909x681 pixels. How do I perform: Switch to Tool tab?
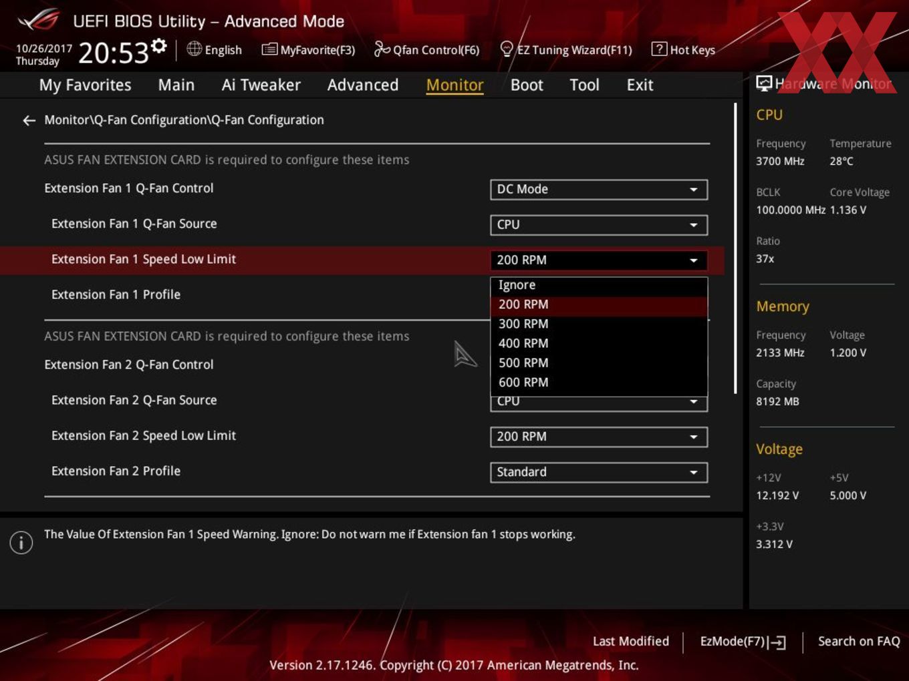(584, 85)
